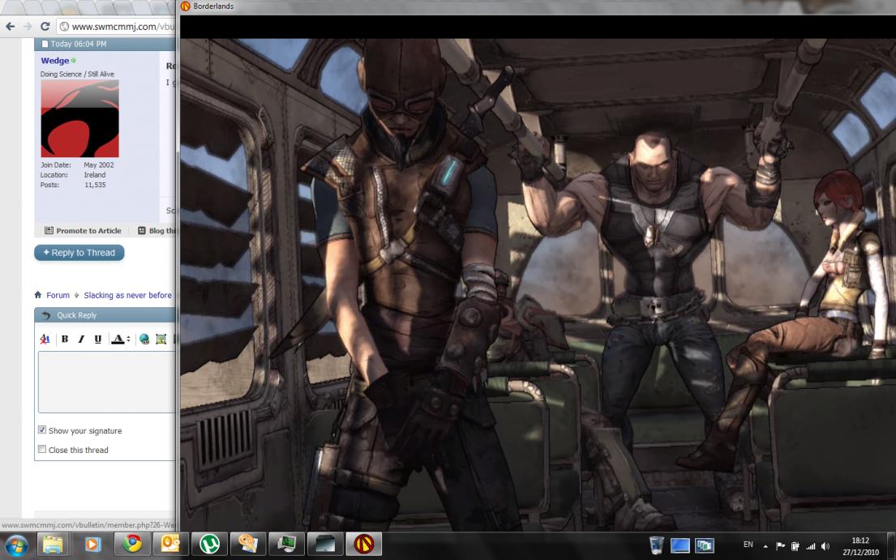Click Wedge's Thundercats avatar image
896x560 pixels.
tap(79, 119)
